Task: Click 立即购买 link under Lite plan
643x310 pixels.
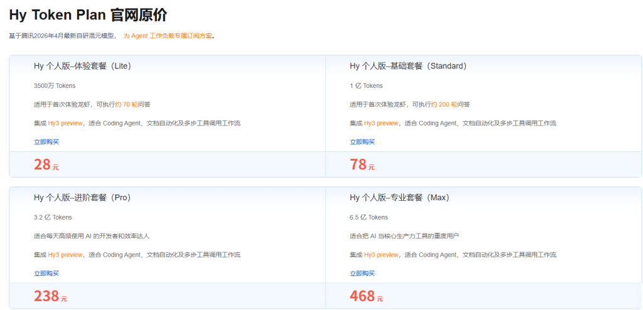Action: point(46,142)
